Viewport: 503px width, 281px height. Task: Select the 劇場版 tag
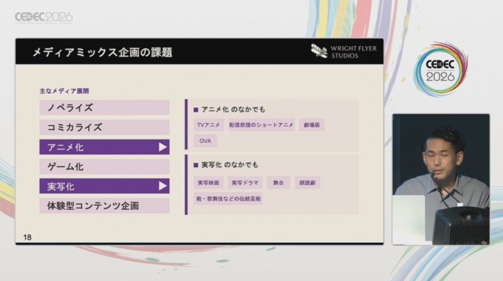[312, 125]
